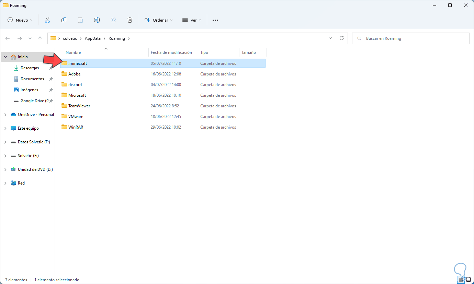The image size is (474, 284).
Task: Click AppData in the address breadcrumb
Action: click(93, 38)
